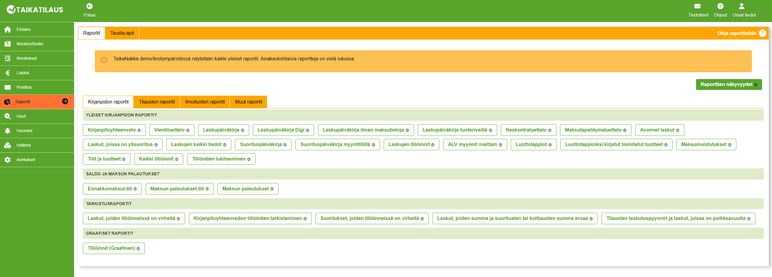Open the Muut raportit tab

point(248,102)
